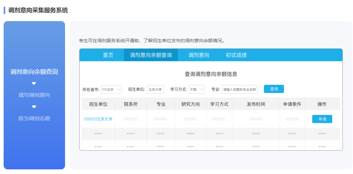Click the 申请条件 column header

(x=292, y=104)
